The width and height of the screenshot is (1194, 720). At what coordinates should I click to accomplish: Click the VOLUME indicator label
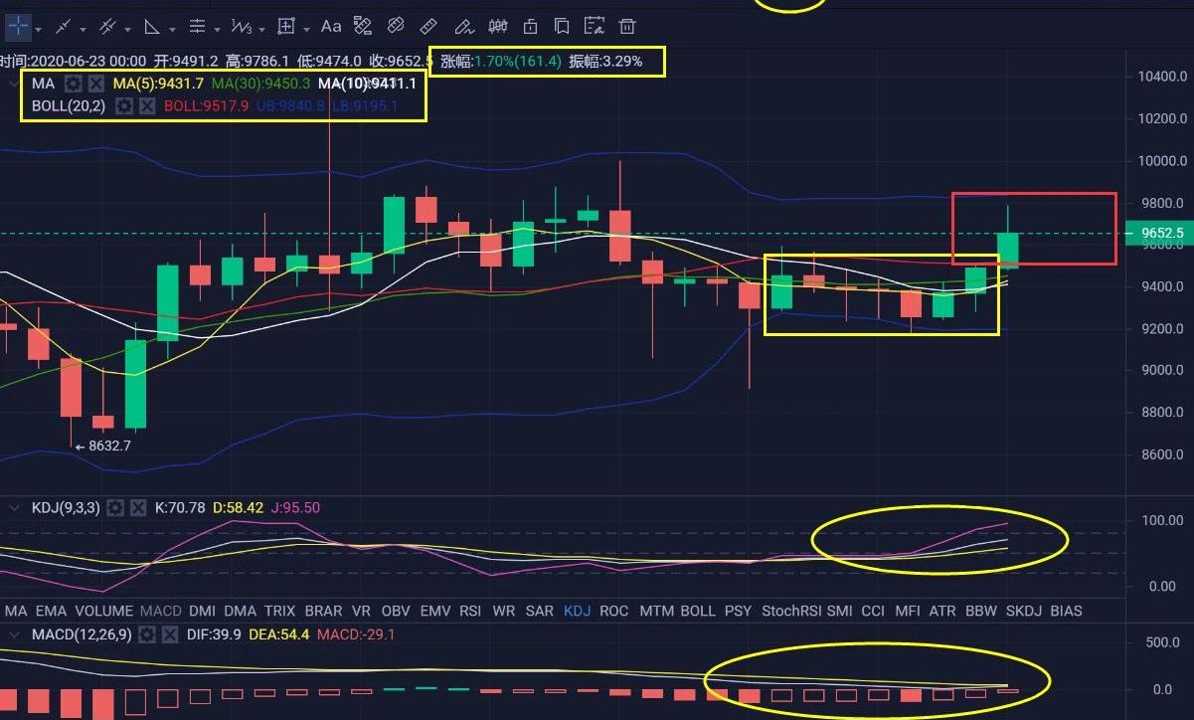pyautogui.click(x=103, y=611)
